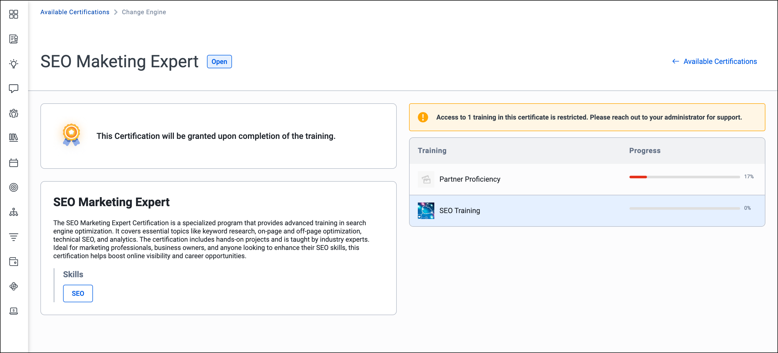The width and height of the screenshot is (778, 353).
Task: Open the certificate document sidebar icon
Action: 14,39
